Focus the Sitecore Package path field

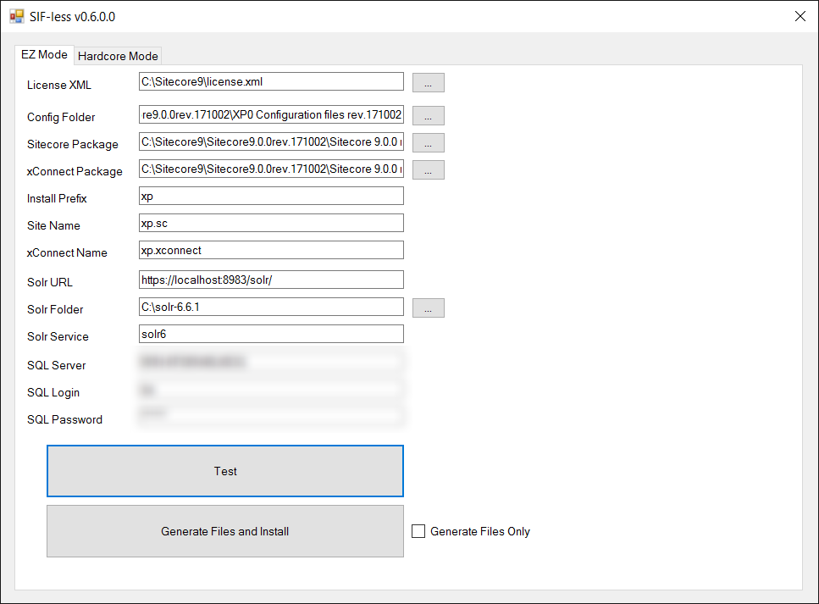[271, 141]
